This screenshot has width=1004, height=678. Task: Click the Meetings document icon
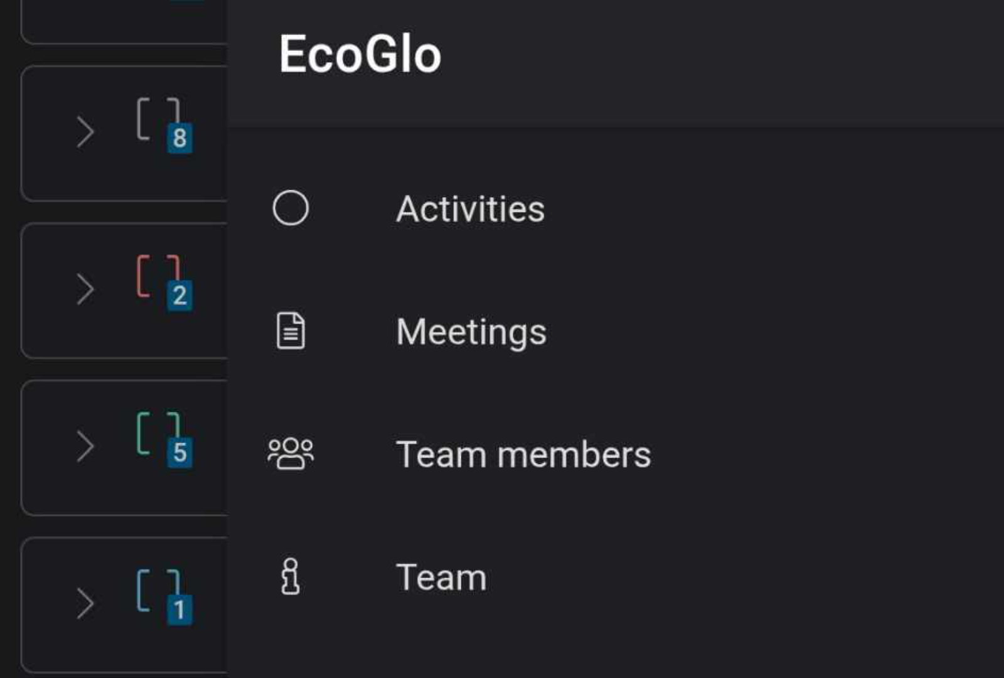pyautogui.click(x=291, y=330)
